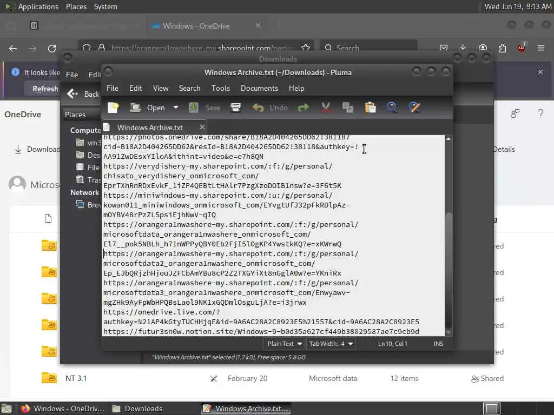Click the onedrive.live.com URL line
The image size is (554, 415).
pyautogui.click(x=161, y=312)
